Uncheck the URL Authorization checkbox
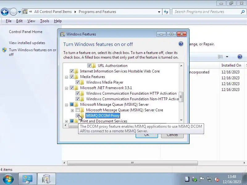This screenshot has width=247, height=185. 89,65
